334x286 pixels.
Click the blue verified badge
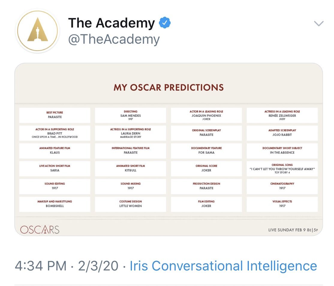pos(165,23)
